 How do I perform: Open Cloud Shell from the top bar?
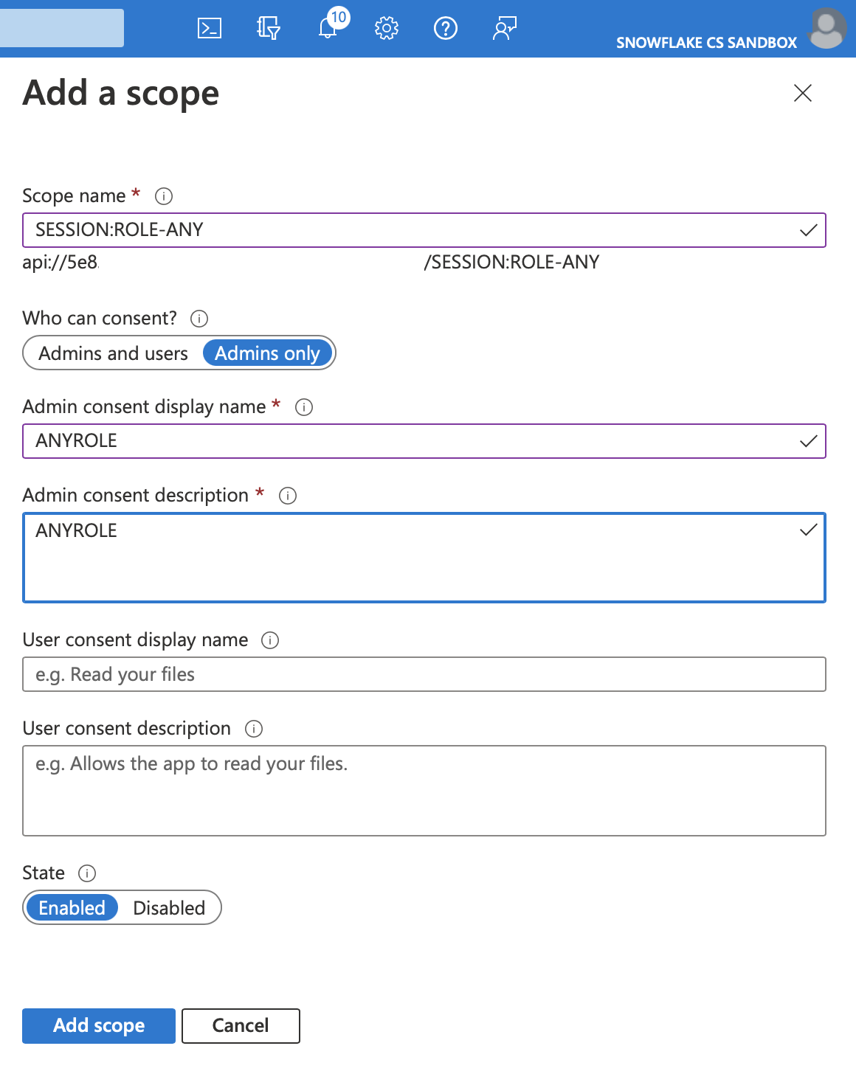coord(210,29)
